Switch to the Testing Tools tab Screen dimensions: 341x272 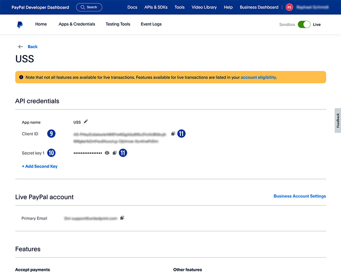118,24
